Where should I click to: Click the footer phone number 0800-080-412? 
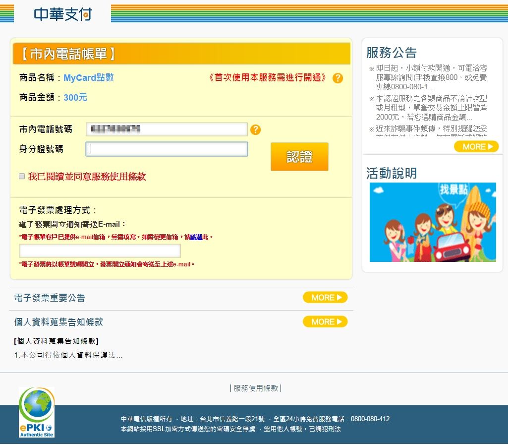pyautogui.click(x=370, y=419)
